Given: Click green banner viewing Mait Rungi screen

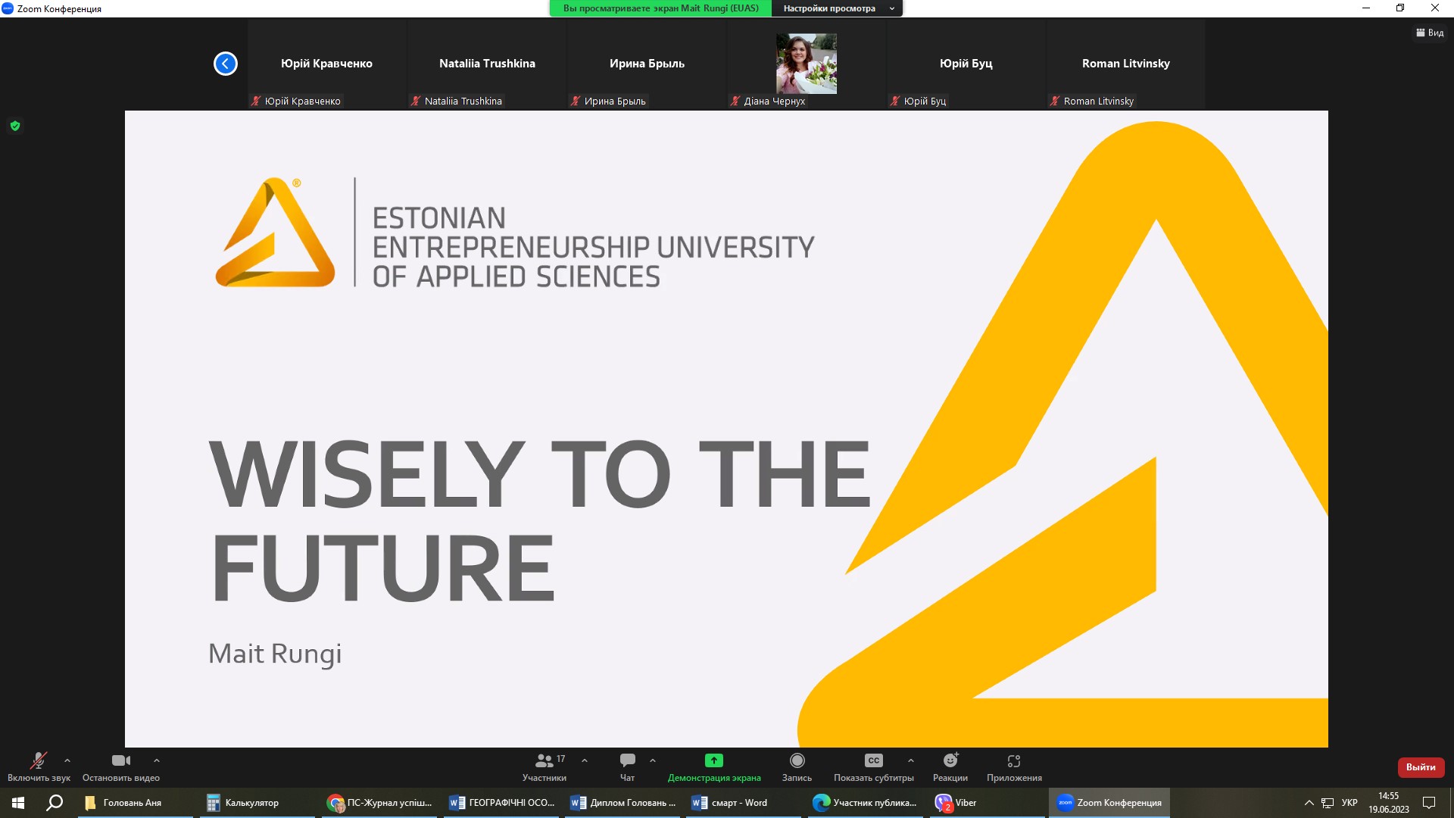Looking at the screenshot, I should 660,8.
